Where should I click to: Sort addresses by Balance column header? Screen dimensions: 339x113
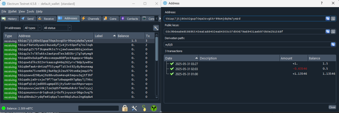coord(130,36)
